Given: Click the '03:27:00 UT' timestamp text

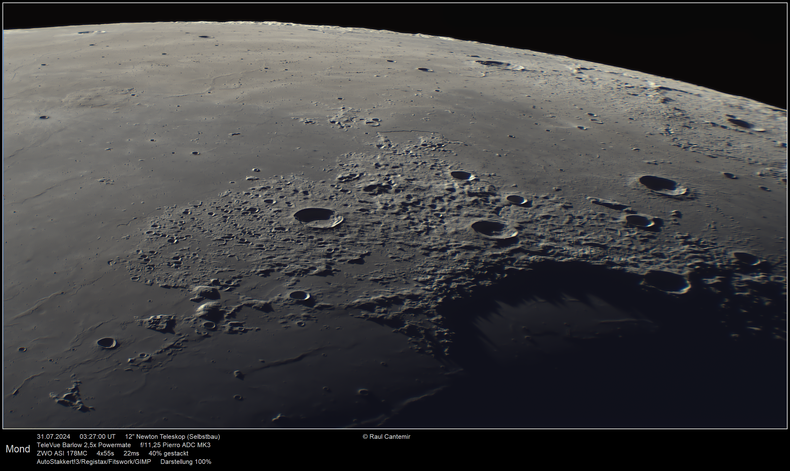Looking at the screenshot, I should (98, 437).
